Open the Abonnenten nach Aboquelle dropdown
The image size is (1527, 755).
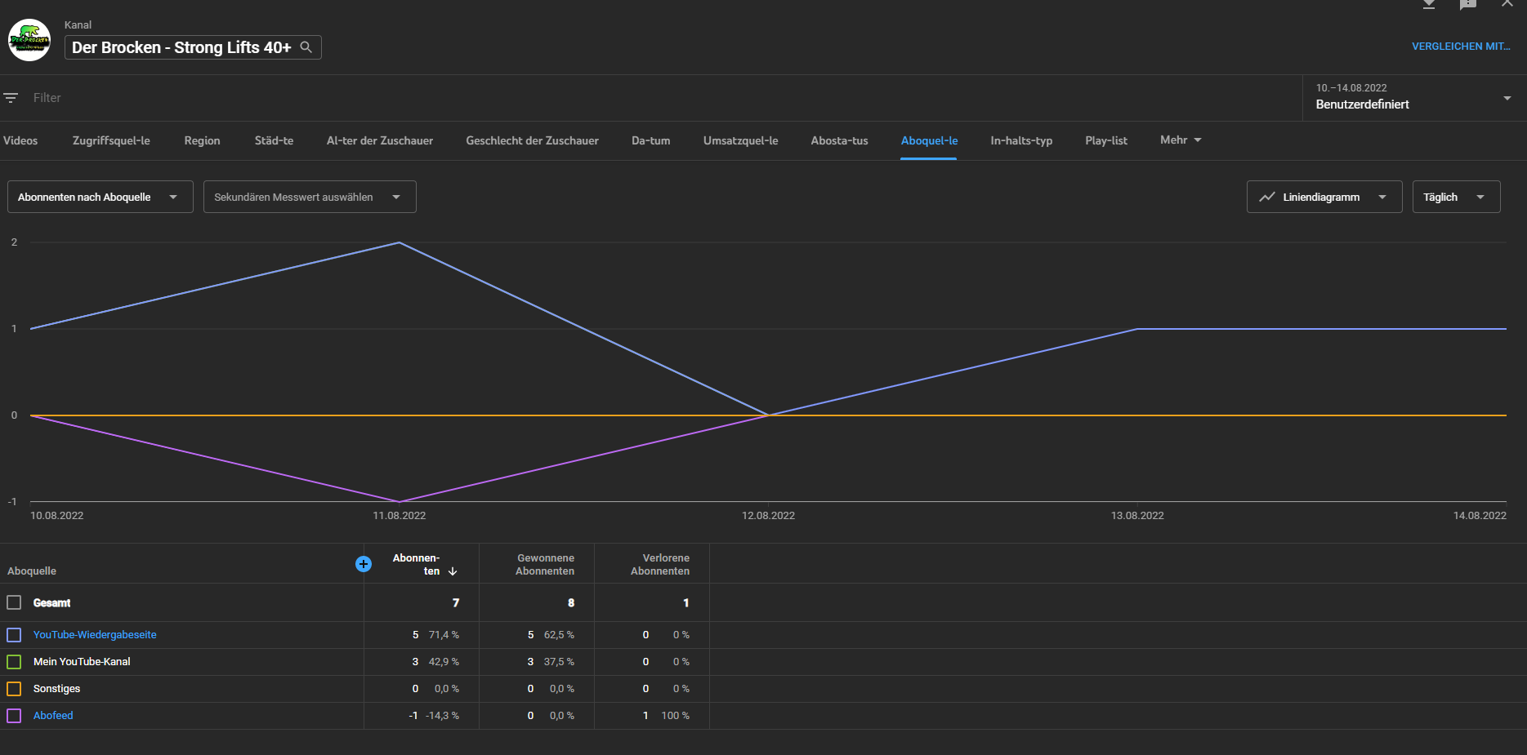pyautogui.click(x=100, y=197)
